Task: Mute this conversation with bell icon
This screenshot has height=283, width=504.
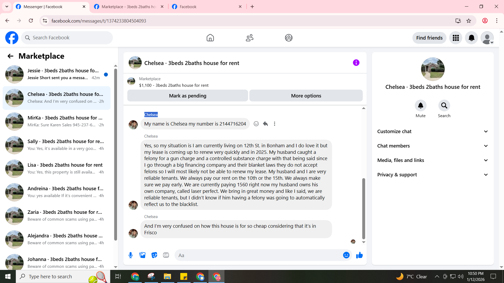Action: (420, 106)
